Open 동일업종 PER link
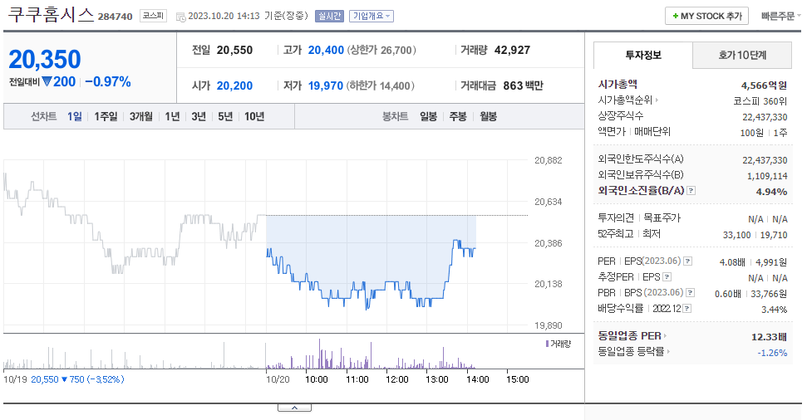This screenshot has height=420, width=807. pos(632,335)
